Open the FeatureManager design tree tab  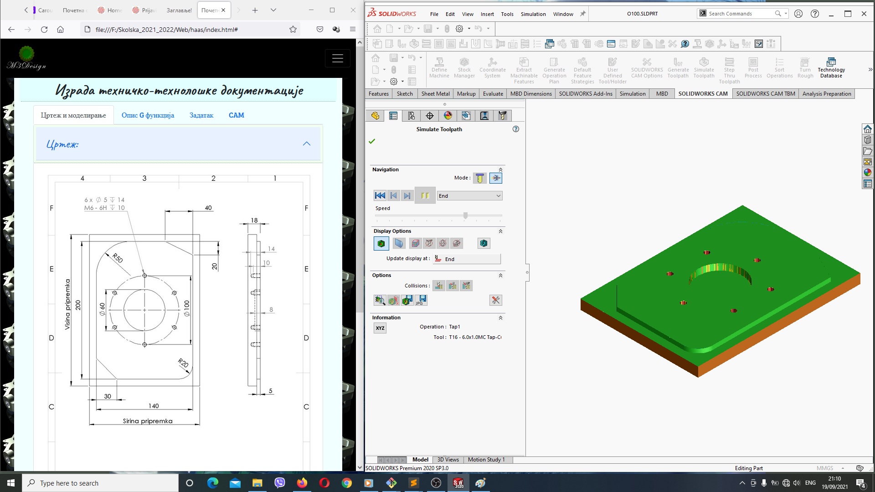click(375, 116)
